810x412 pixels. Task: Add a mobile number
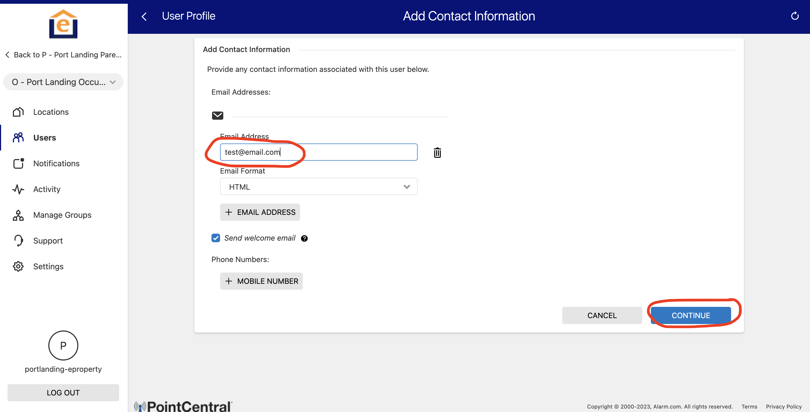pyautogui.click(x=261, y=281)
